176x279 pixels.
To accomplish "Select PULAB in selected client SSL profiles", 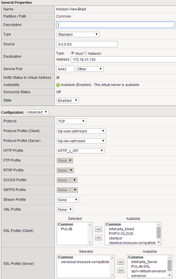I will pos(66,229).
